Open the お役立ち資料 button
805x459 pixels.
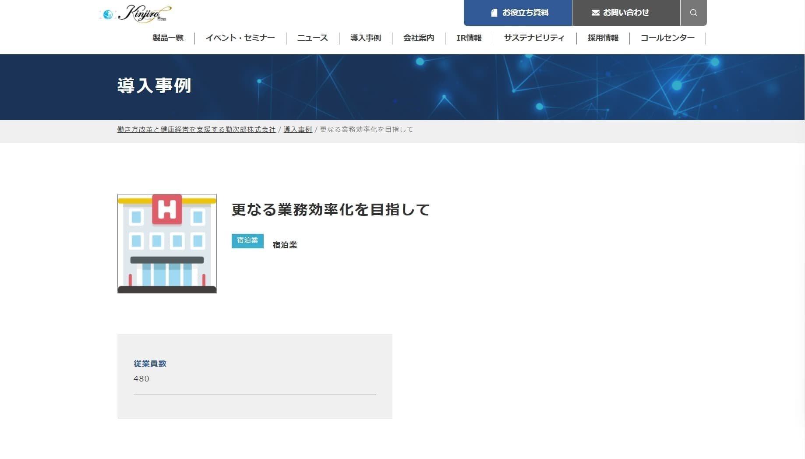point(518,13)
